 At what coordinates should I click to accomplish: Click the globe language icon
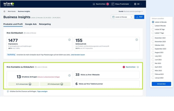(135, 4)
